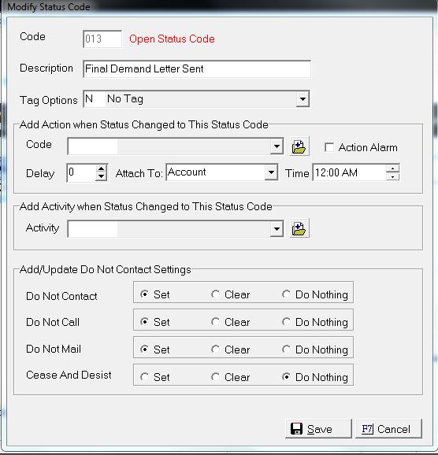Image resolution: width=438 pixels, height=455 pixels.
Task: Select Clear for Do Not Contact
Action: tap(215, 294)
